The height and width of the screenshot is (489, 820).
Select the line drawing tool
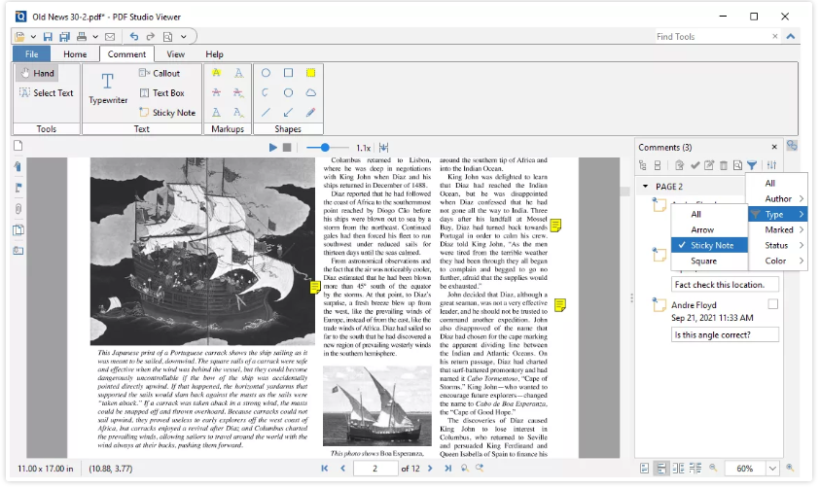(x=267, y=113)
